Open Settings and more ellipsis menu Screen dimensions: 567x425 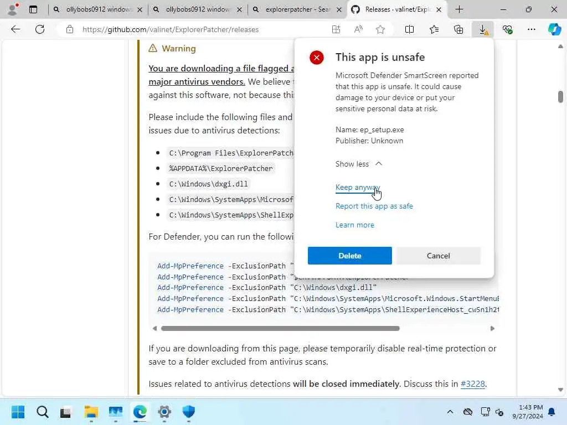tap(531, 29)
